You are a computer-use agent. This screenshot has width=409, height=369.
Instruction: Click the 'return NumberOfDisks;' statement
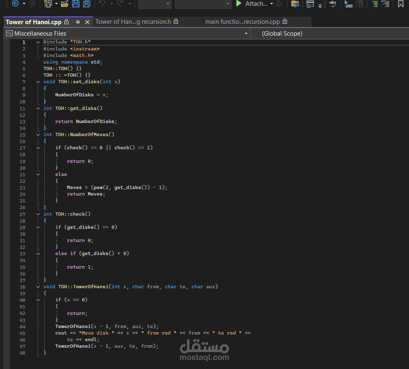[x=86, y=121]
